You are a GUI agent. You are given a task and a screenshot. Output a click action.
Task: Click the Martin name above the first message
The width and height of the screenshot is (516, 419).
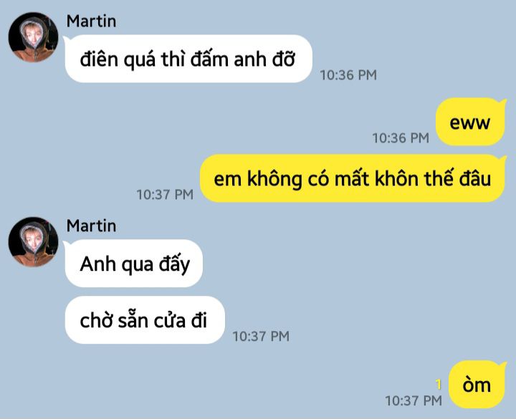(91, 21)
